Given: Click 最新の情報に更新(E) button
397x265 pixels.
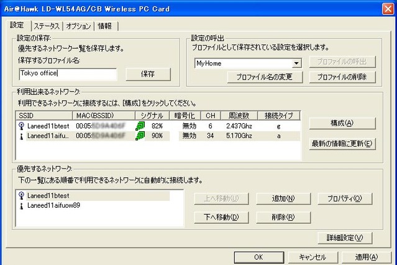Looking at the screenshot, I should click(342, 144).
